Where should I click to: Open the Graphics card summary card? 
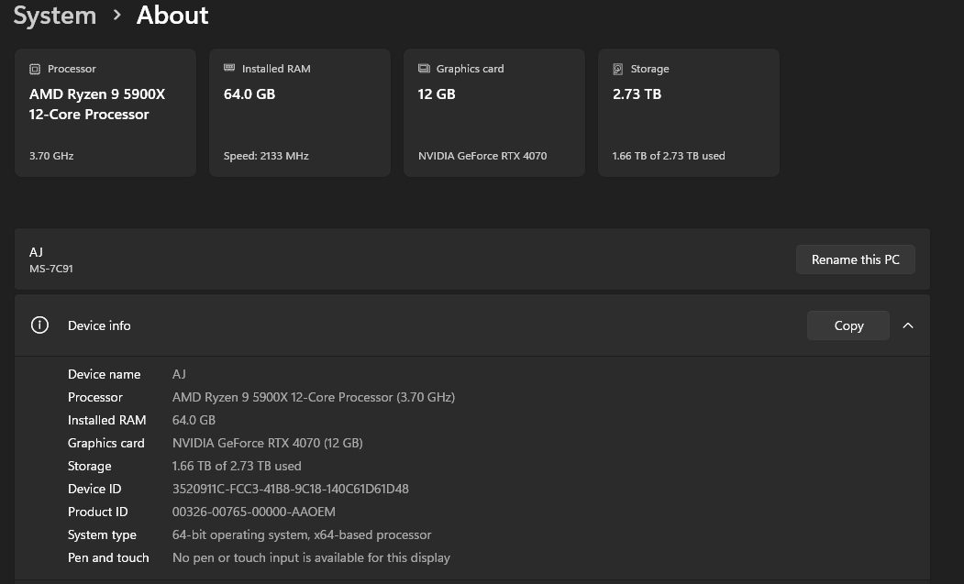coord(493,113)
